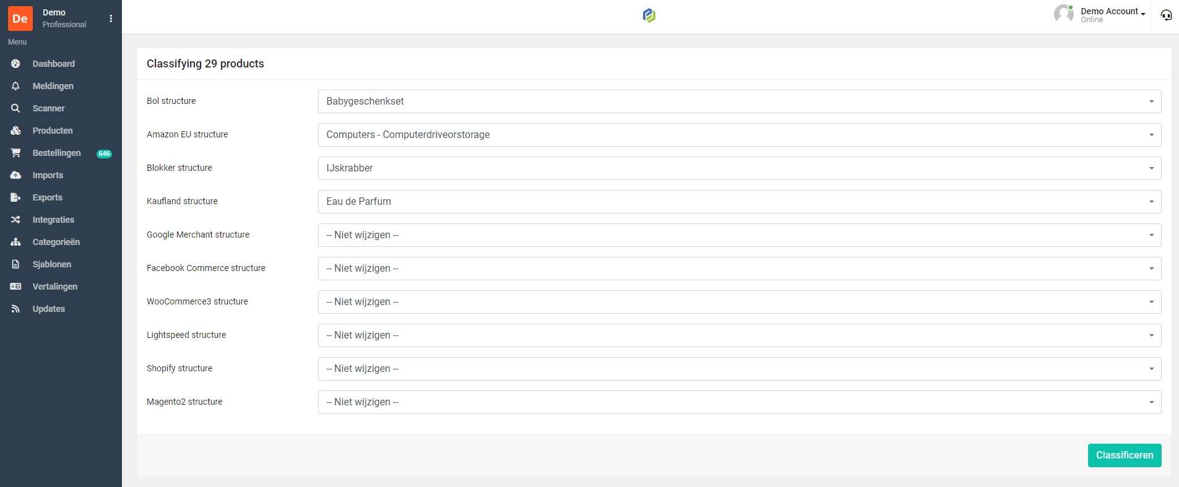Click the Updates RSS feed icon

pyautogui.click(x=15, y=309)
